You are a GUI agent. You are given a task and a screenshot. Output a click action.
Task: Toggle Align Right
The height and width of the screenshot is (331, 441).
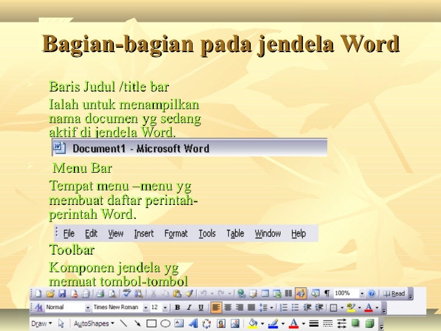[x=240, y=307]
